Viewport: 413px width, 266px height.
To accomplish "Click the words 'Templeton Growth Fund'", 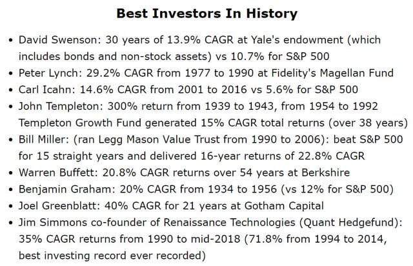I will click(x=80, y=123).
